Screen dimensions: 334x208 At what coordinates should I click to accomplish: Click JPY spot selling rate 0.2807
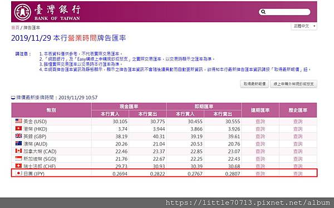pyautogui.click(x=233, y=173)
